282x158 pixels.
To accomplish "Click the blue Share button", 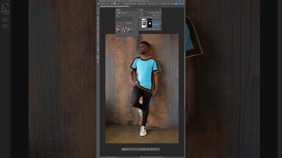I will (176, 4).
